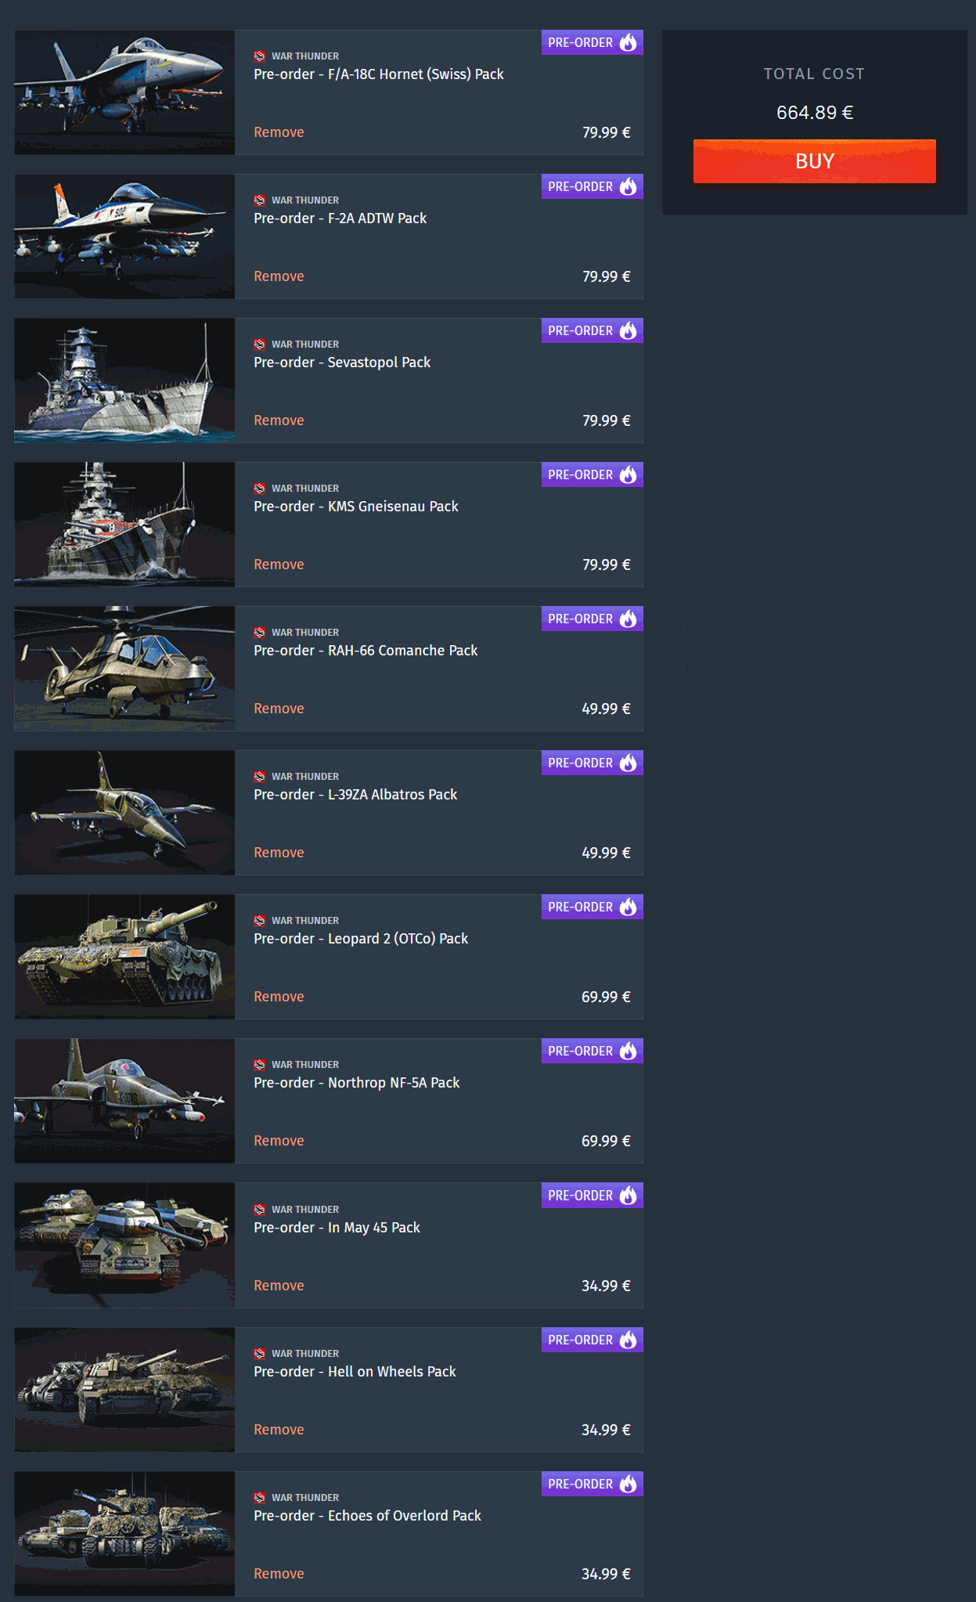Remove the Sevastopol Pack item

point(279,420)
